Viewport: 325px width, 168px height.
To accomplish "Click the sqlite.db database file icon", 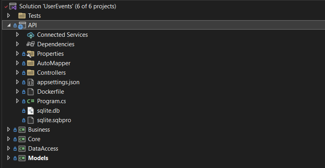I will (x=31, y=111).
